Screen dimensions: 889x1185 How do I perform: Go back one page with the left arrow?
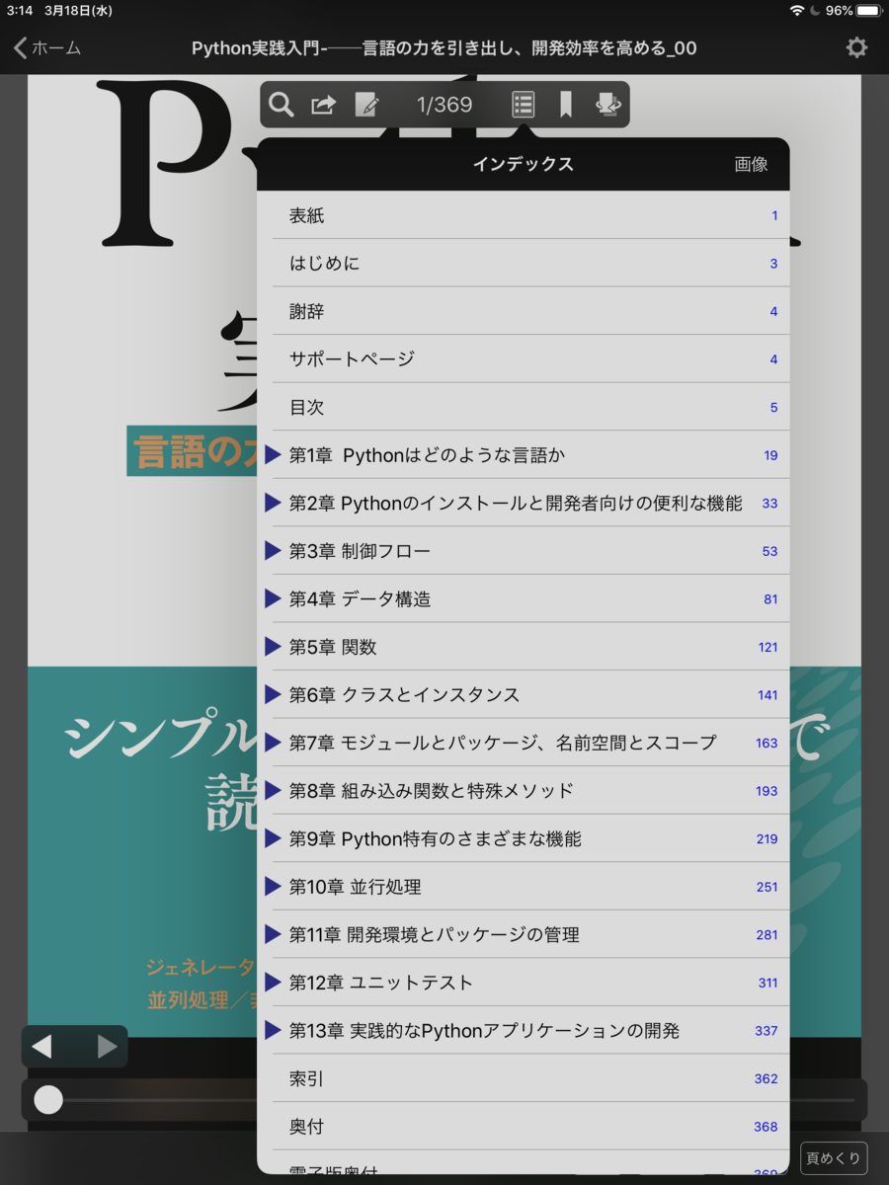pos(41,1046)
